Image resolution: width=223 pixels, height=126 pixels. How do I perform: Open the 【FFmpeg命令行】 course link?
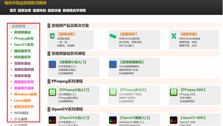[x=133, y=90]
